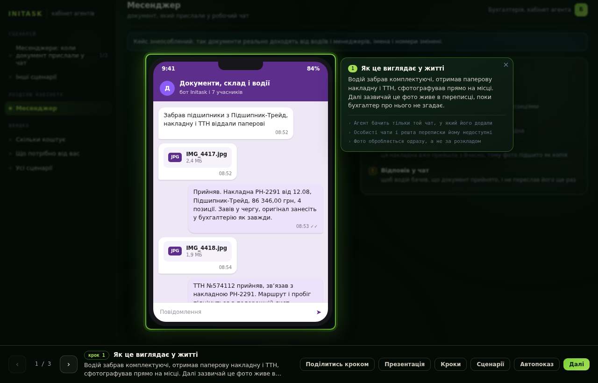The height and width of the screenshot is (383, 598).
Task: Go to the next step arrow
Action: [69, 364]
